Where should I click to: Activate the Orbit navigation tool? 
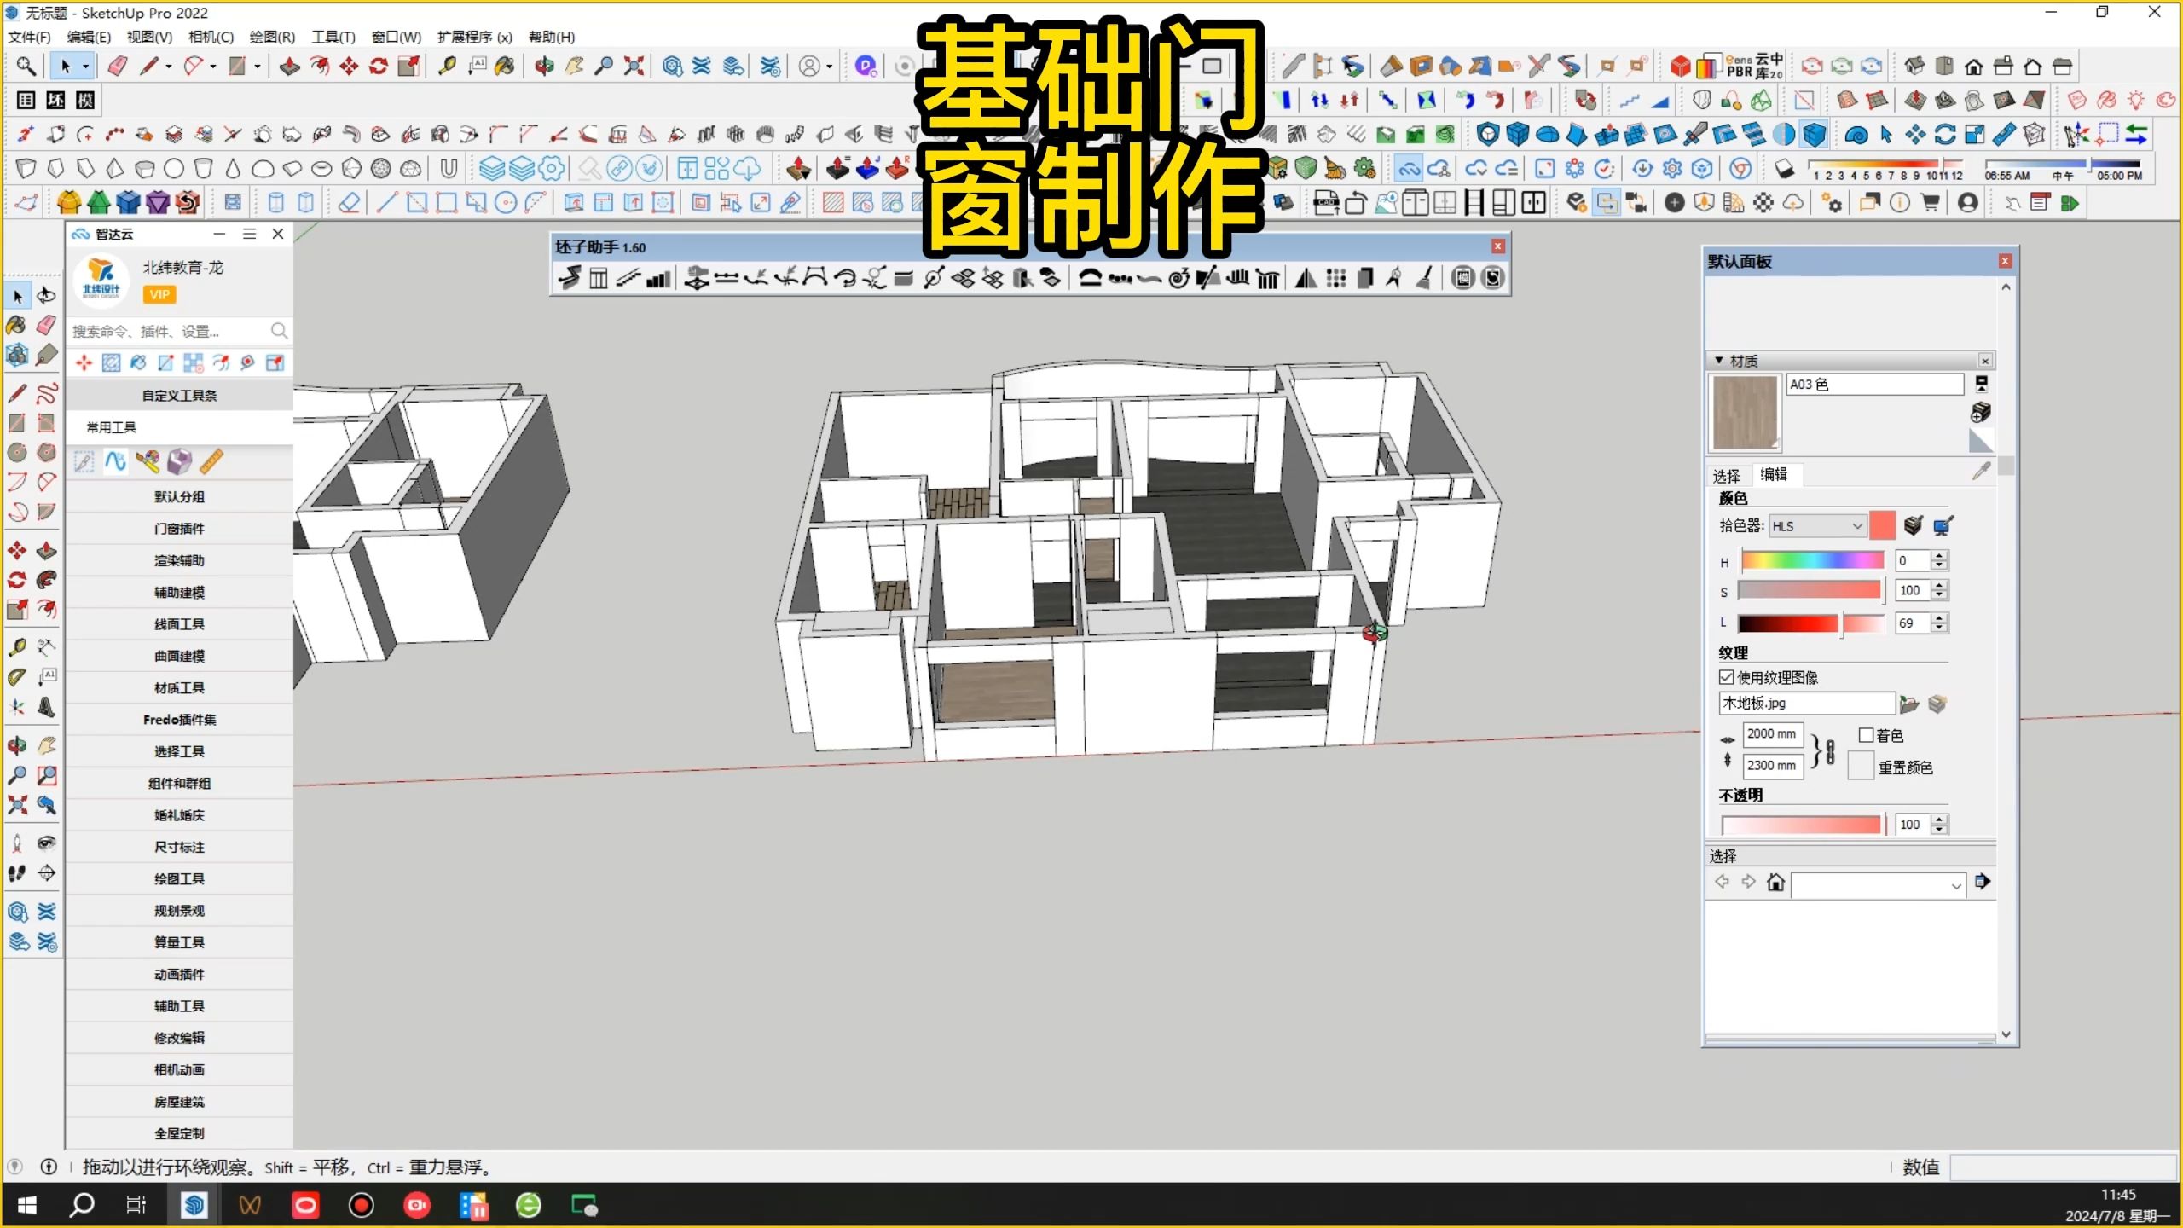click(544, 66)
